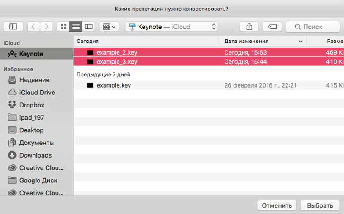The image size is (344, 214).
Task: Open Downloads in the sidebar
Action: [35, 155]
